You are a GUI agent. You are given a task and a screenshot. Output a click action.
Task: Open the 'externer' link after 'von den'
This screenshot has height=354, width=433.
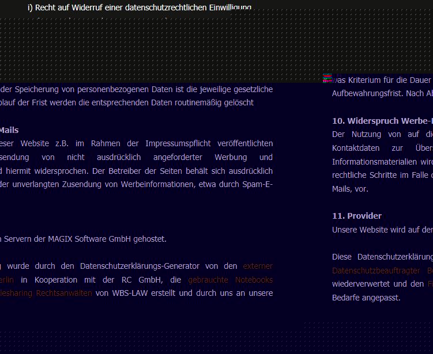(258, 266)
